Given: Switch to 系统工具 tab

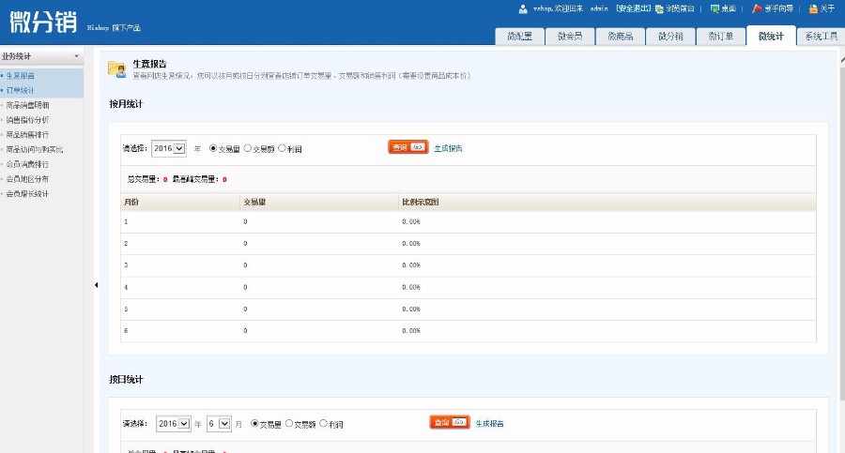Looking at the screenshot, I should (x=821, y=36).
